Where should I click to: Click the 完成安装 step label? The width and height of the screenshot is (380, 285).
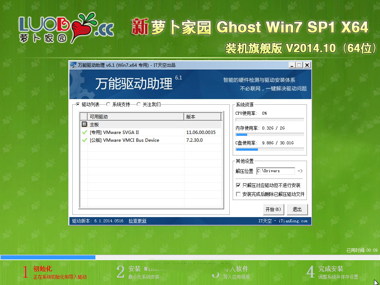click(x=331, y=269)
